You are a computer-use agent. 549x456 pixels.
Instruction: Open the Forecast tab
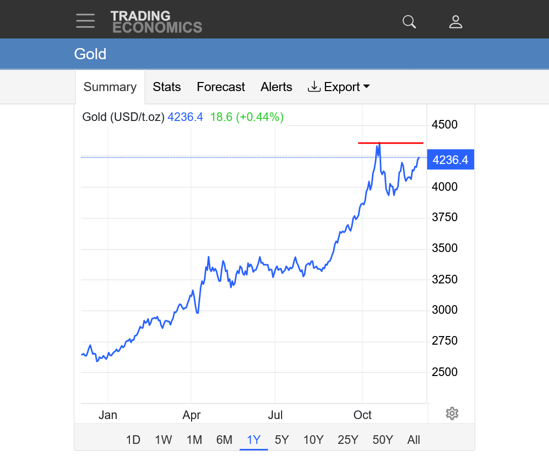221,87
